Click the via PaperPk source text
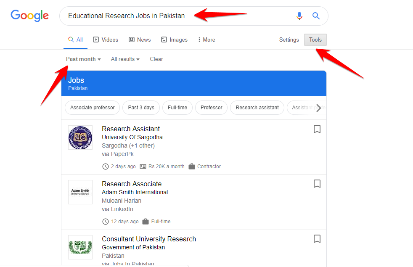The width and height of the screenshot is (413, 267). (x=118, y=154)
